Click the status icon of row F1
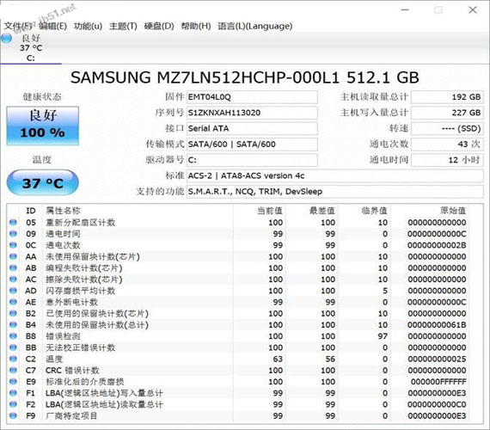 click(13, 393)
